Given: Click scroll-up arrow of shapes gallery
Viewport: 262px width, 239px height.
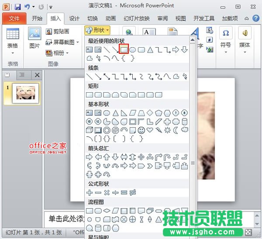Looking at the screenshot, I should [193, 40].
